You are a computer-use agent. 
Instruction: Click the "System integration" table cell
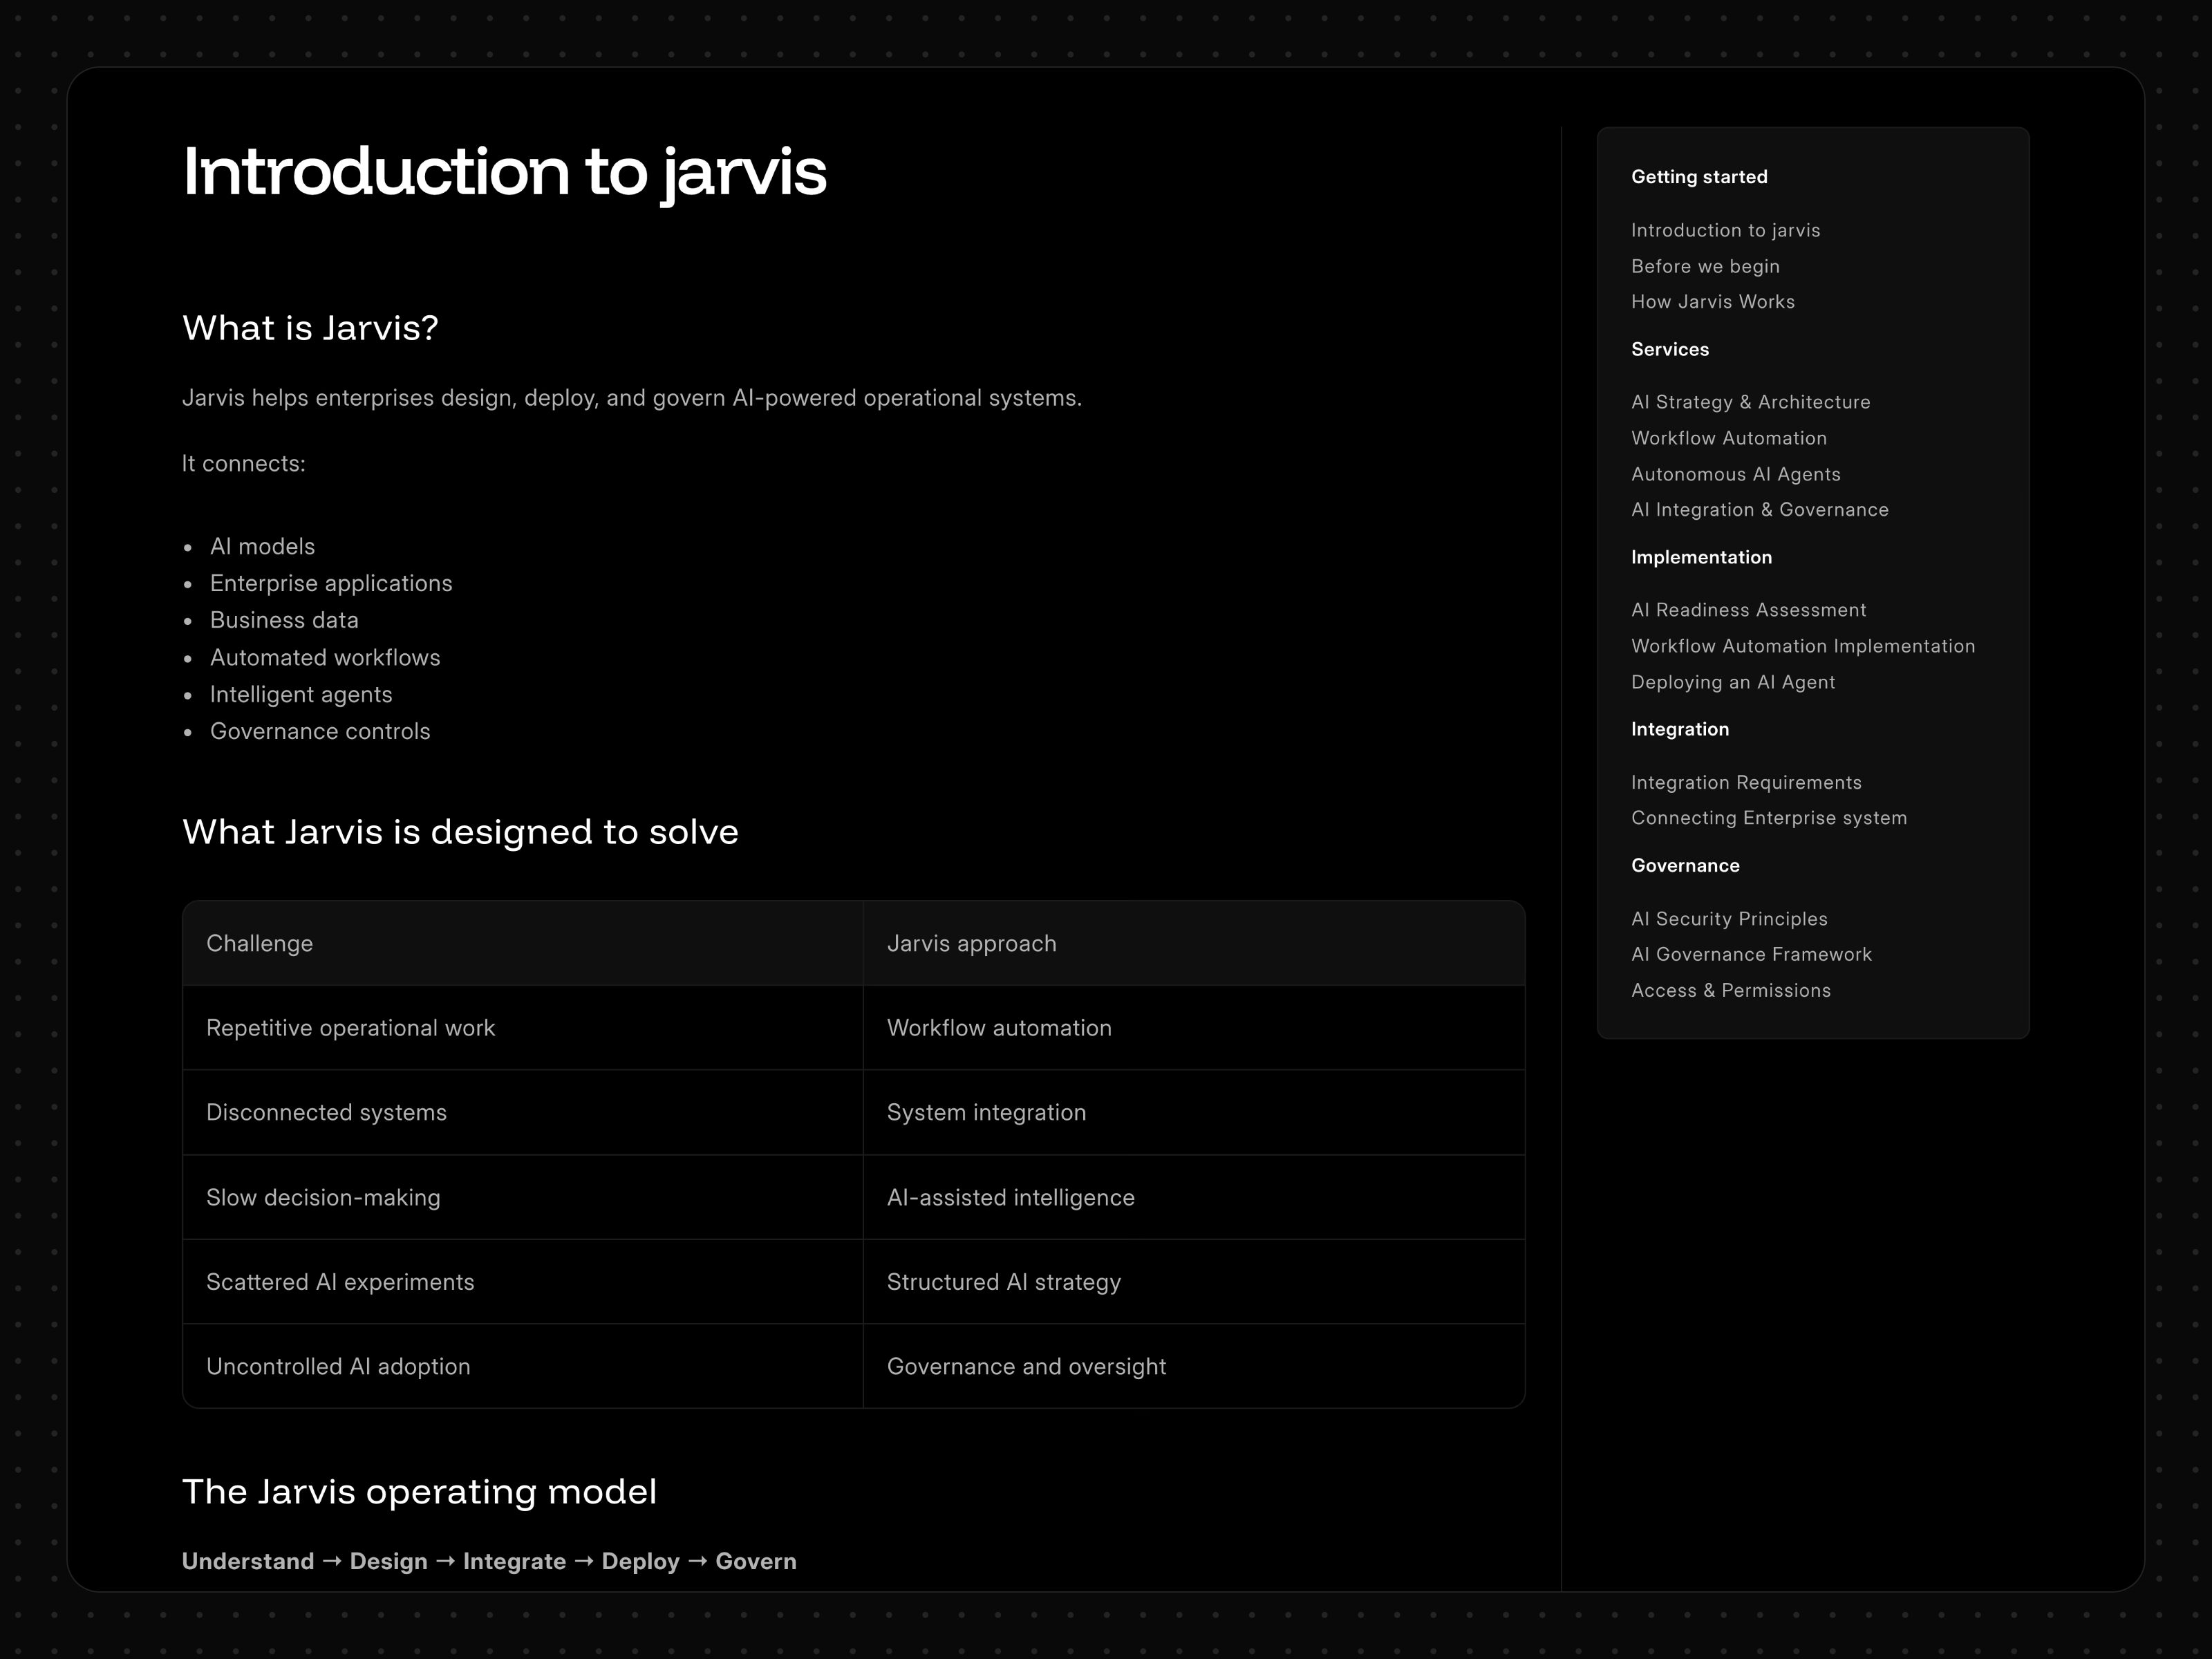click(x=1194, y=1113)
